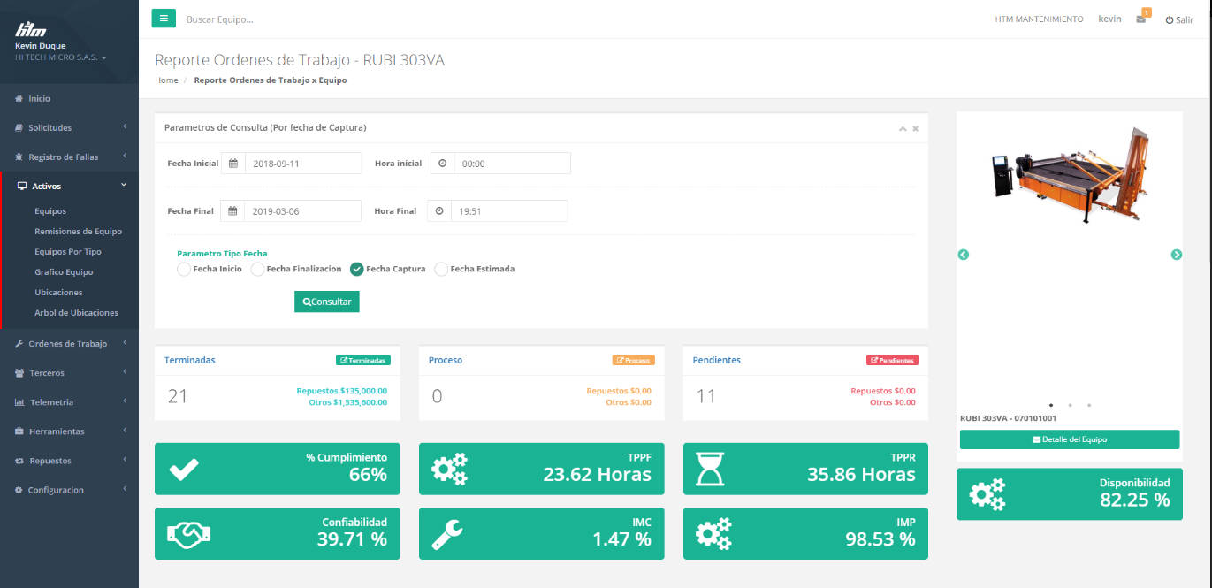
Task: Open Grafico Equipo submenu item
Action: pos(64,272)
